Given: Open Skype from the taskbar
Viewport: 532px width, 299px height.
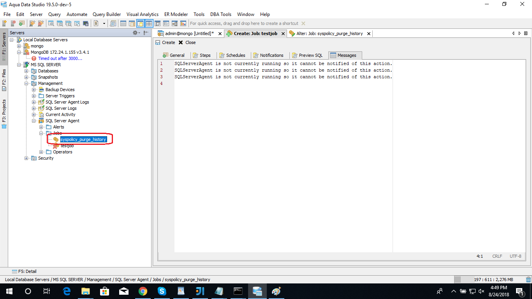Looking at the screenshot, I should (162, 291).
